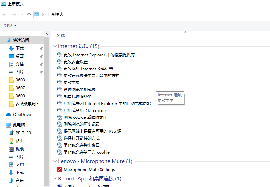
Task: Open the 0603 folder
Action: click(20, 80)
